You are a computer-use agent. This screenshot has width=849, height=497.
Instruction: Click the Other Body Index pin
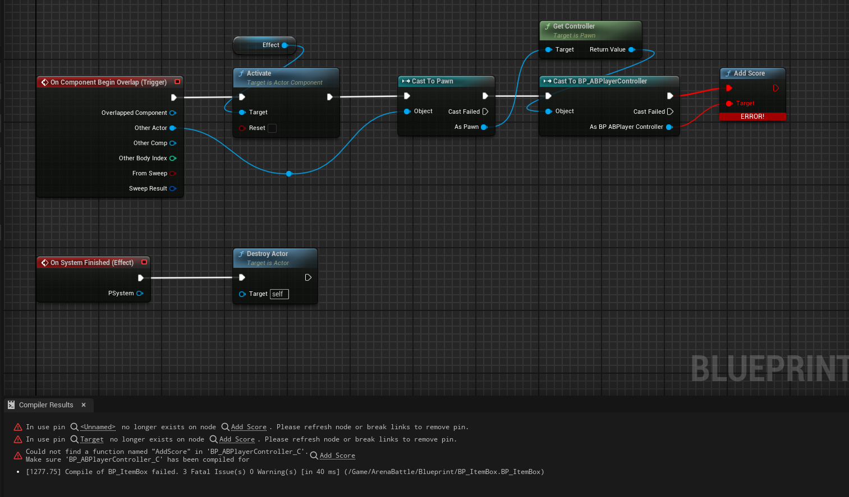173,158
